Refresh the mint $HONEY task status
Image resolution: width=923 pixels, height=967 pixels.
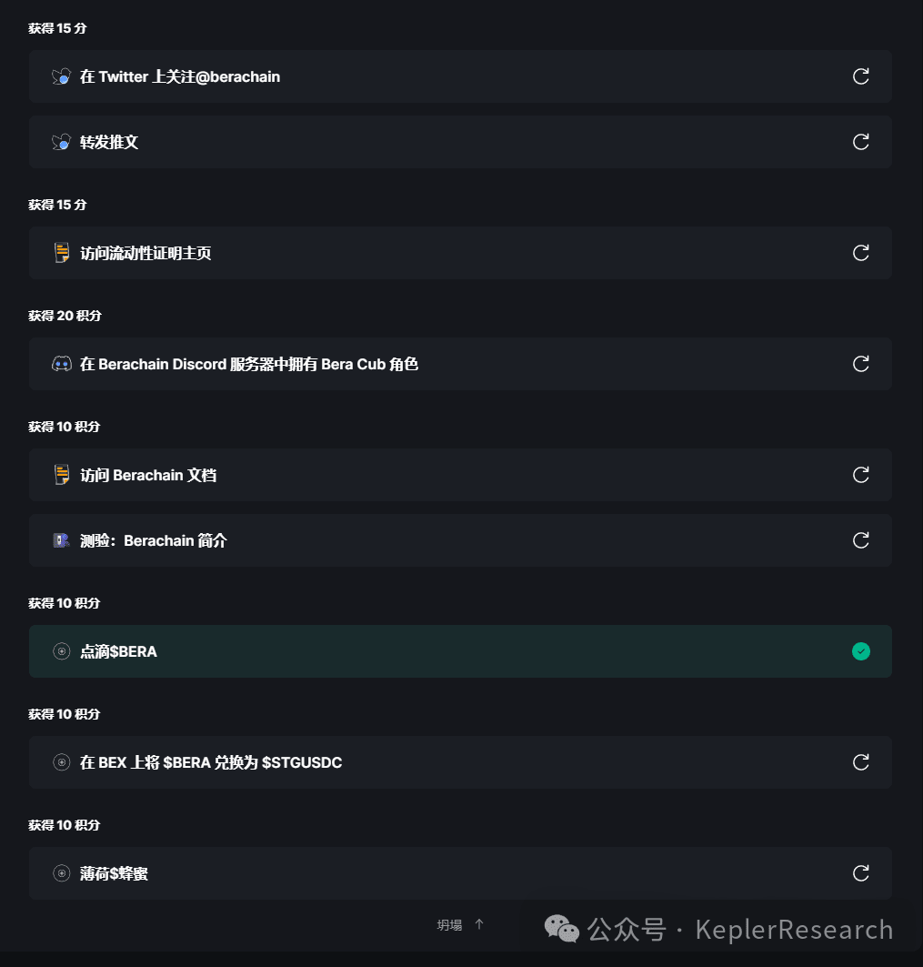(x=860, y=872)
